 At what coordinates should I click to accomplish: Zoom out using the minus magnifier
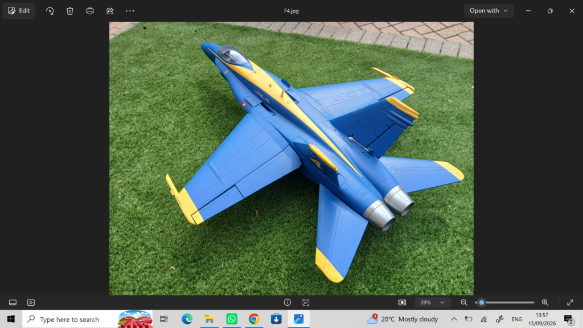(x=464, y=302)
